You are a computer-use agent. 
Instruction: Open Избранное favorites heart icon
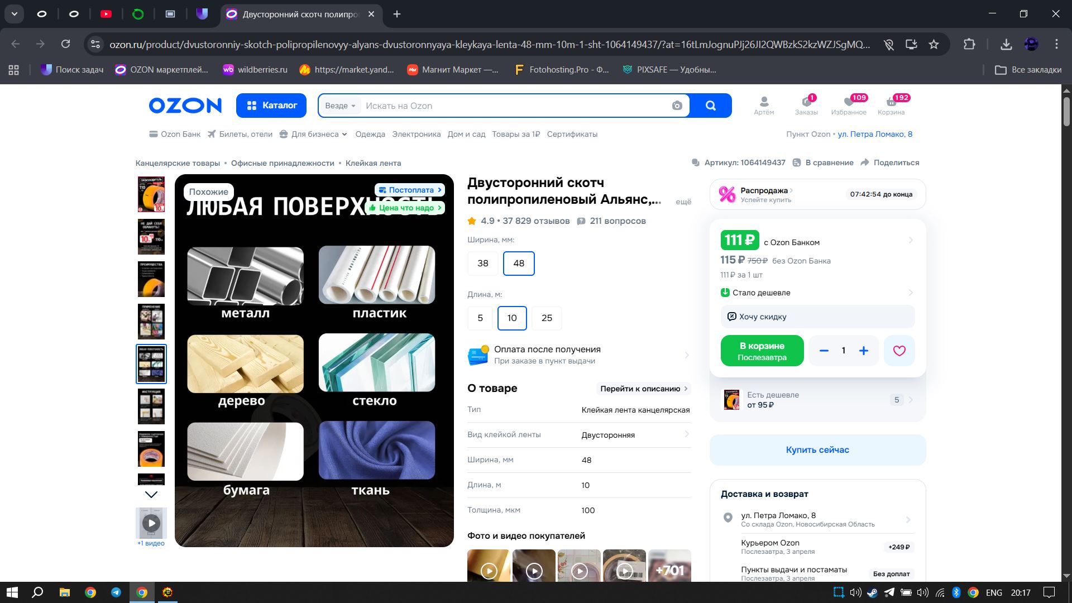click(x=848, y=105)
